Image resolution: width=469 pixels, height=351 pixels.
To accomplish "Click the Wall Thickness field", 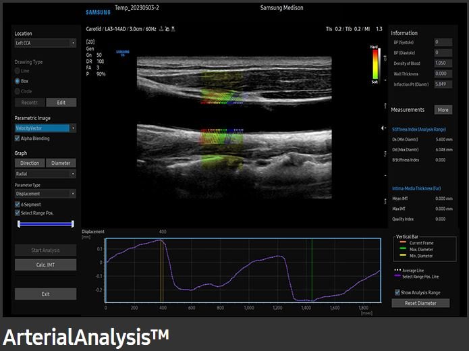I will pyautogui.click(x=443, y=74).
